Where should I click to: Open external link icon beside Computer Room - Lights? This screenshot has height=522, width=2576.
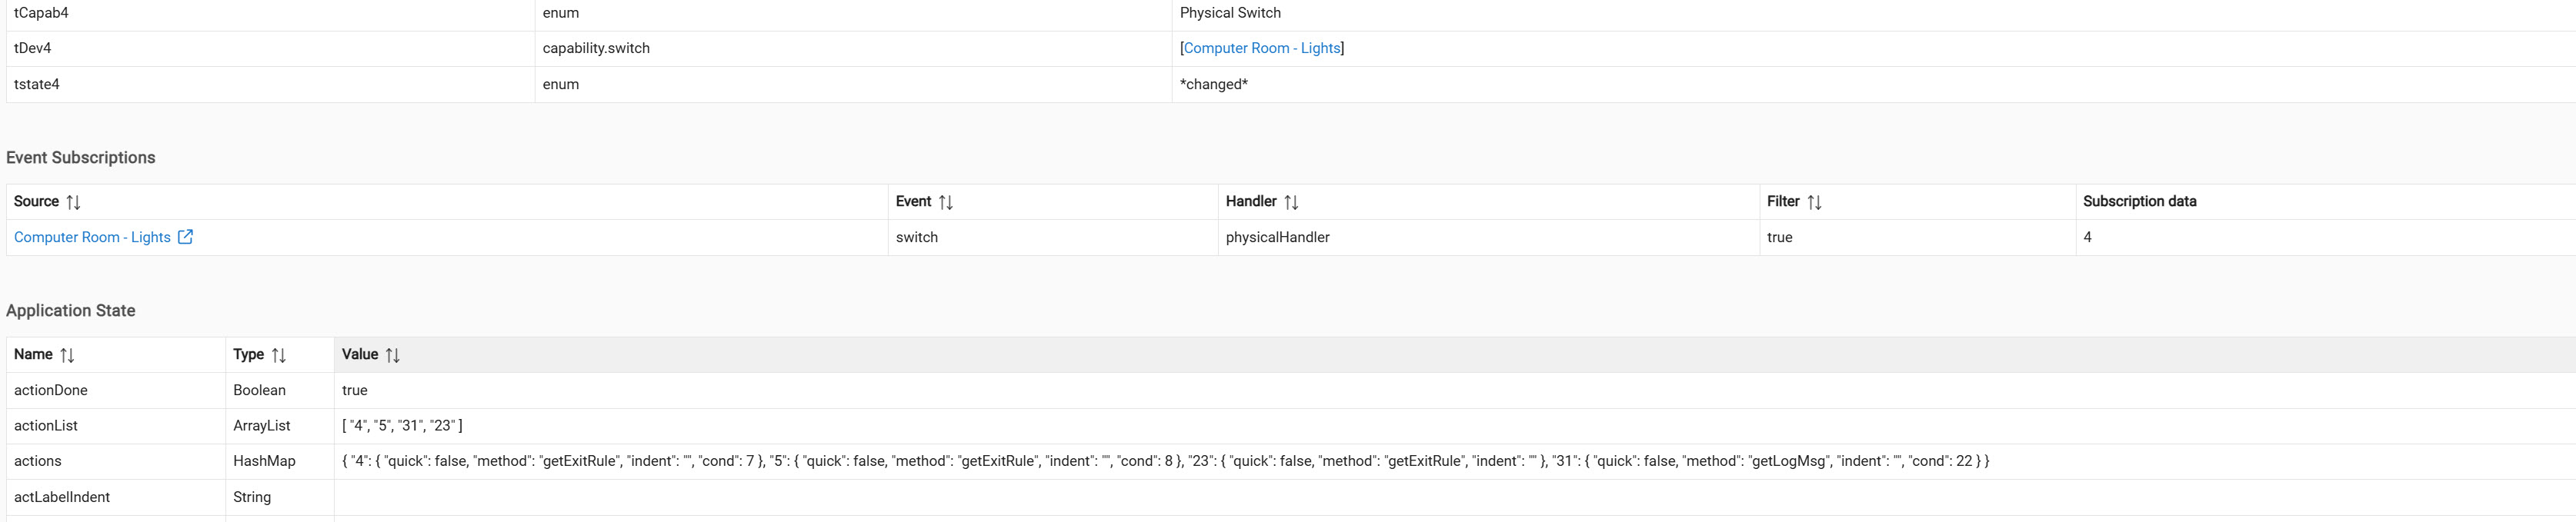(x=185, y=237)
